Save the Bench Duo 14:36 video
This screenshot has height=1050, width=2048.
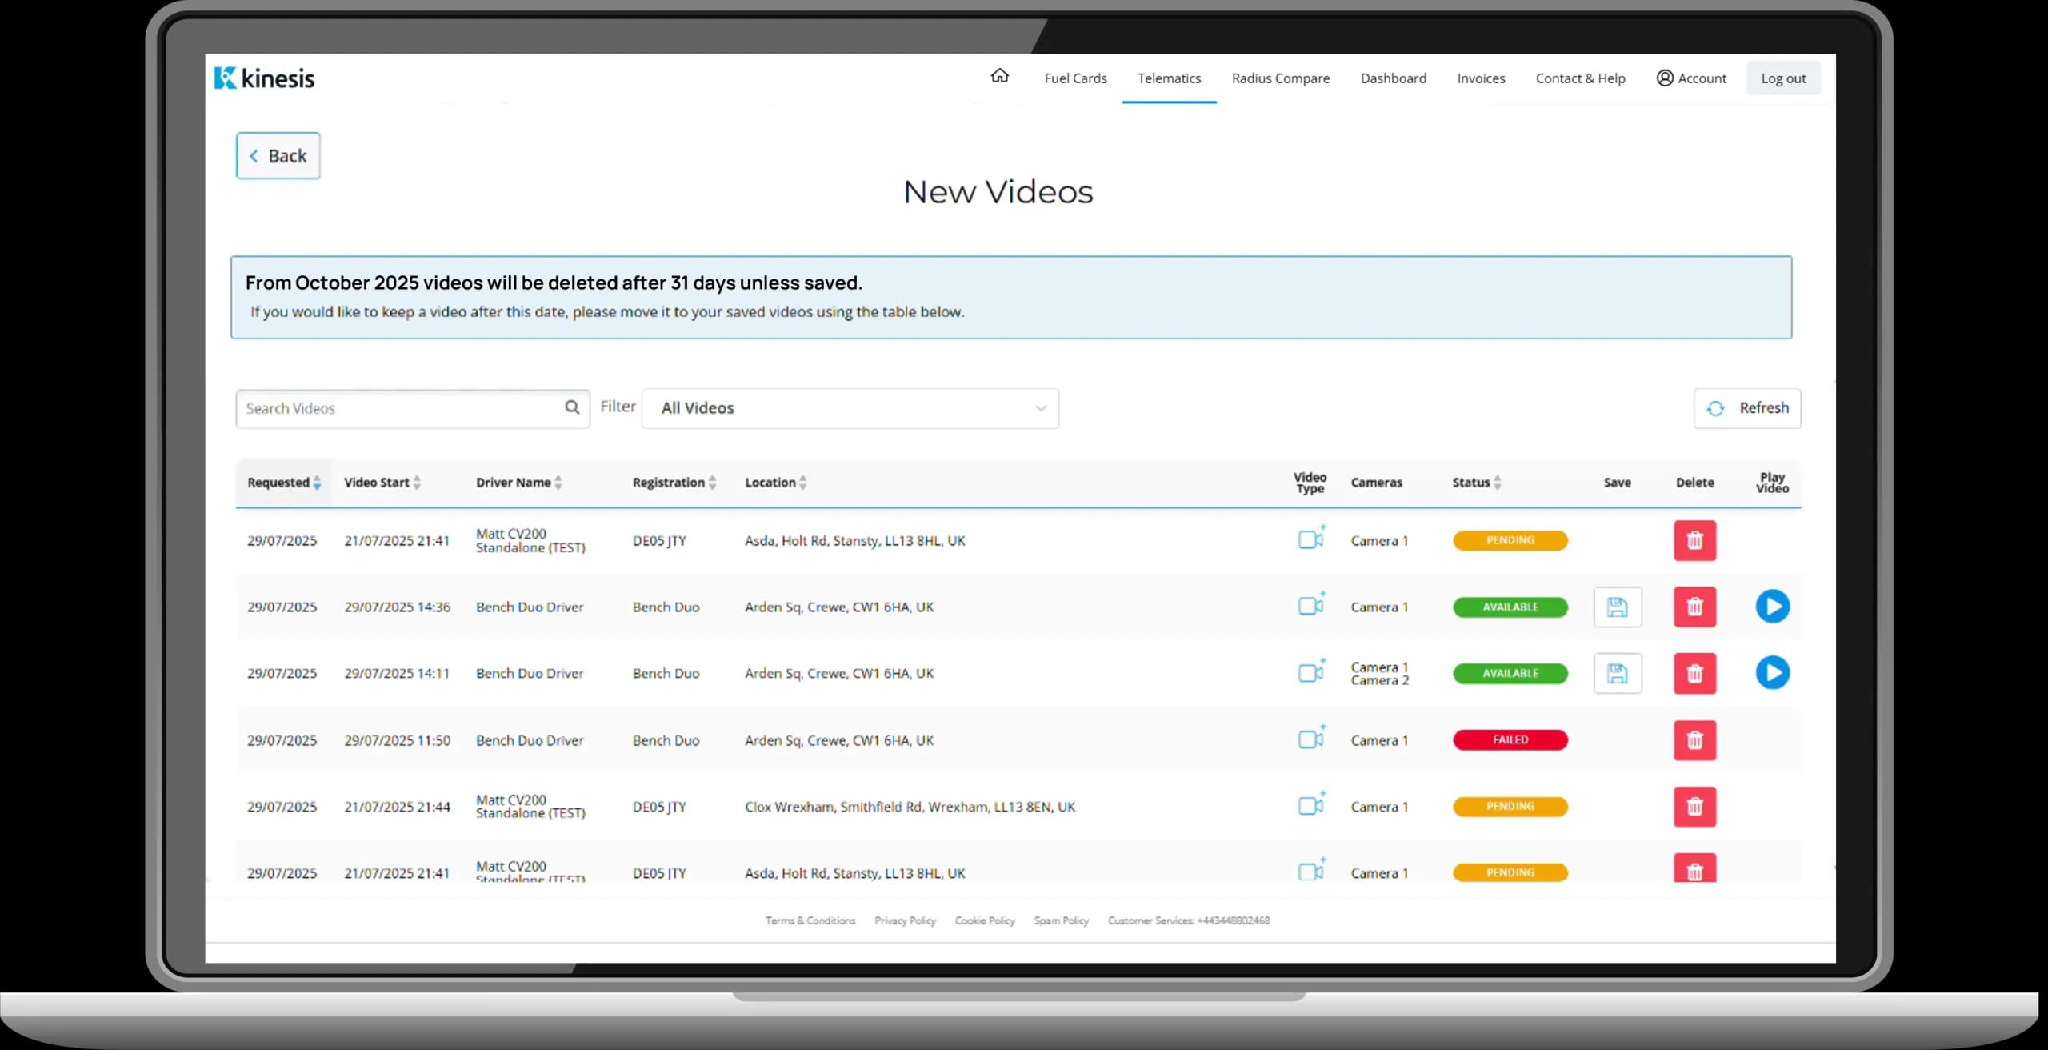[1617, 607]
